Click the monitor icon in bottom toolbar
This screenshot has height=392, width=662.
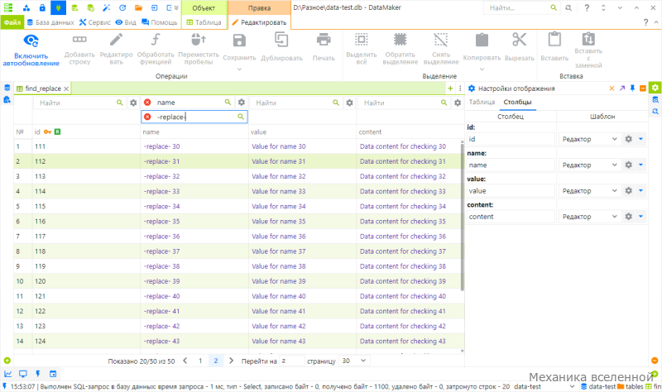coord(23,374)
